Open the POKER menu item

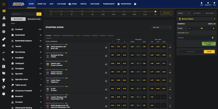pos(73,4)
